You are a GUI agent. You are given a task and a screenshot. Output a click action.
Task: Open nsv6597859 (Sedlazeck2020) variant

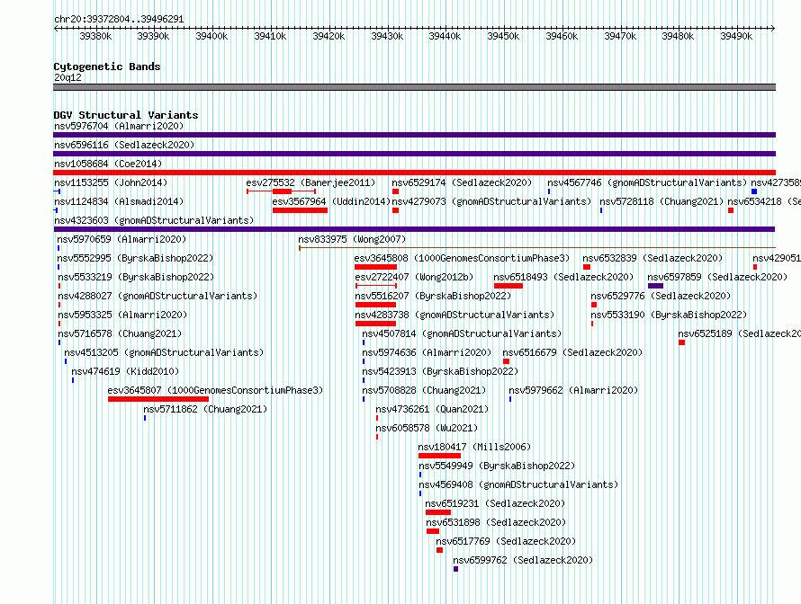(x=717, y=277)
